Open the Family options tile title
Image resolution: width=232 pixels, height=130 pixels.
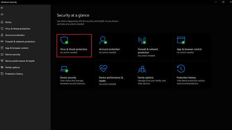point(145,78)
